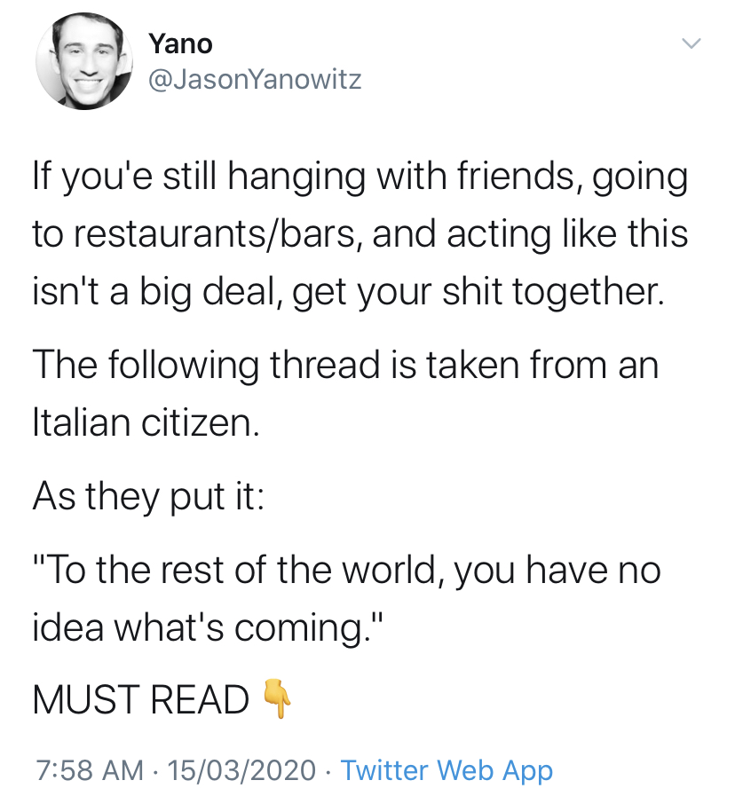Click the word 'world,' in the quote
The image size is (735, 804).
(403, 571)
